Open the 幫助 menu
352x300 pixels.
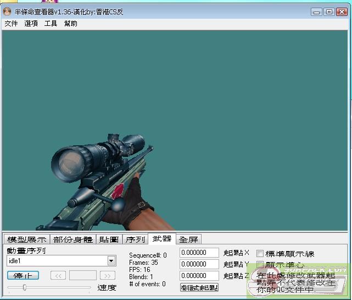click(70, 24)
